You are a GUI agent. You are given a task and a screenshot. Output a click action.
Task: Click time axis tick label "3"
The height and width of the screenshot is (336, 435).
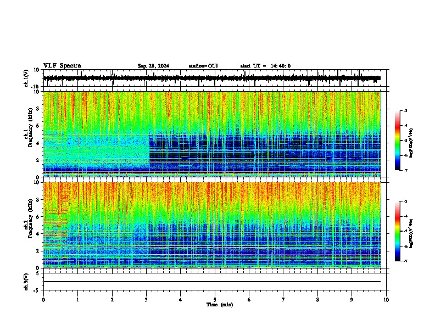146,300
